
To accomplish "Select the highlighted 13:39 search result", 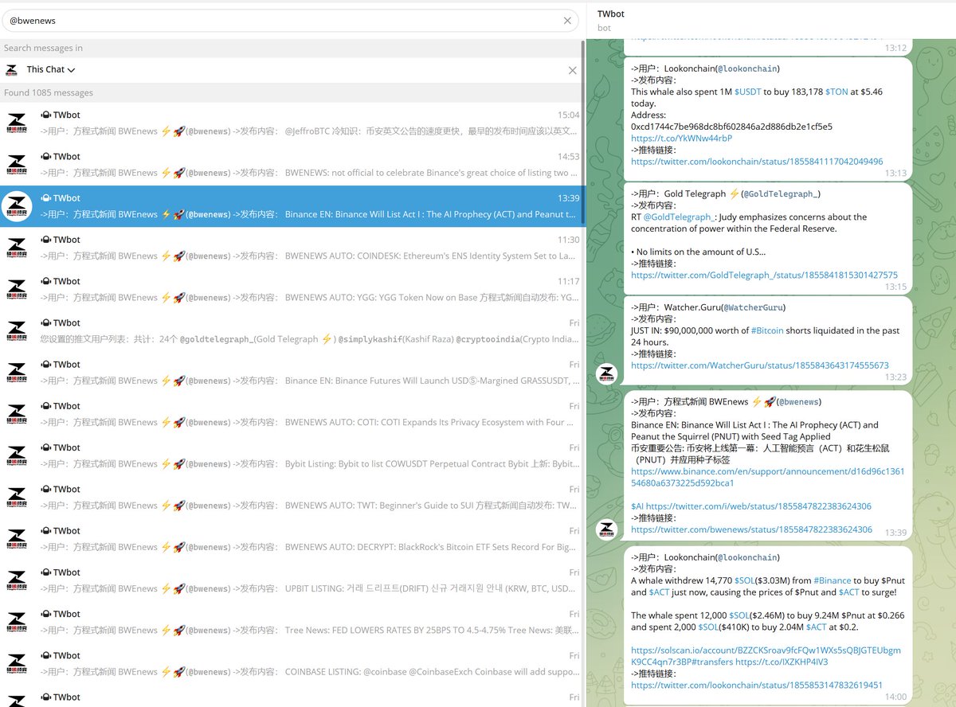I will [x=292, y=206].
